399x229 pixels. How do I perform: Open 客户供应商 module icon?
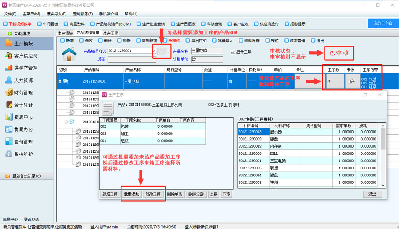9,55
